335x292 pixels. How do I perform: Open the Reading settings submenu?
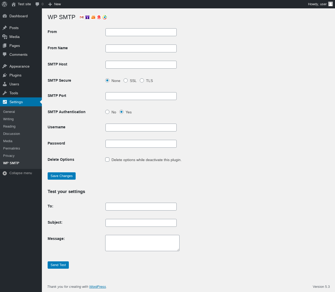[x=9, y=126]
